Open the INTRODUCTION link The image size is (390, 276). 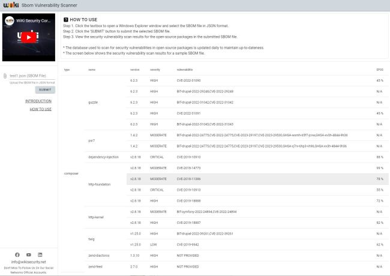click(38, 101)
